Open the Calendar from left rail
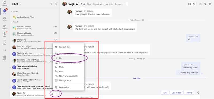 [5, 27]
